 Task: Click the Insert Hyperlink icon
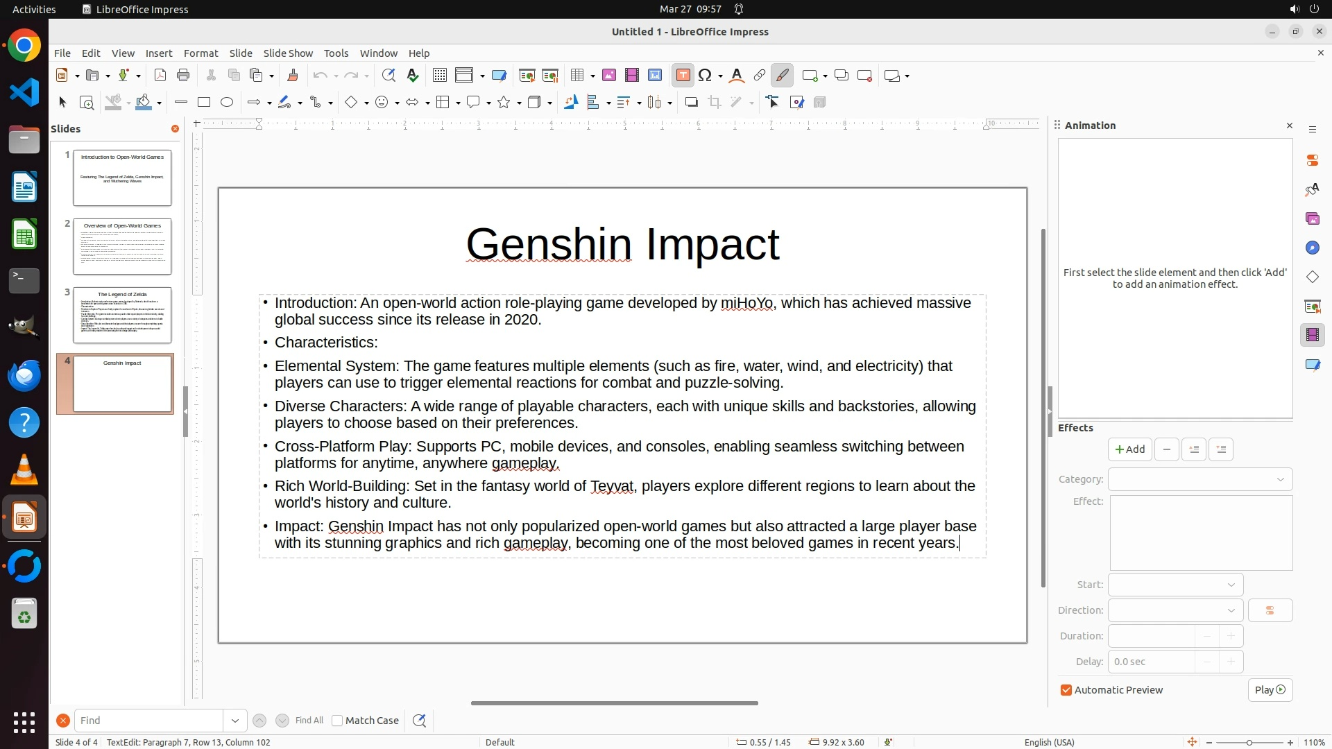pyautogui.click(x=760, y=76)
